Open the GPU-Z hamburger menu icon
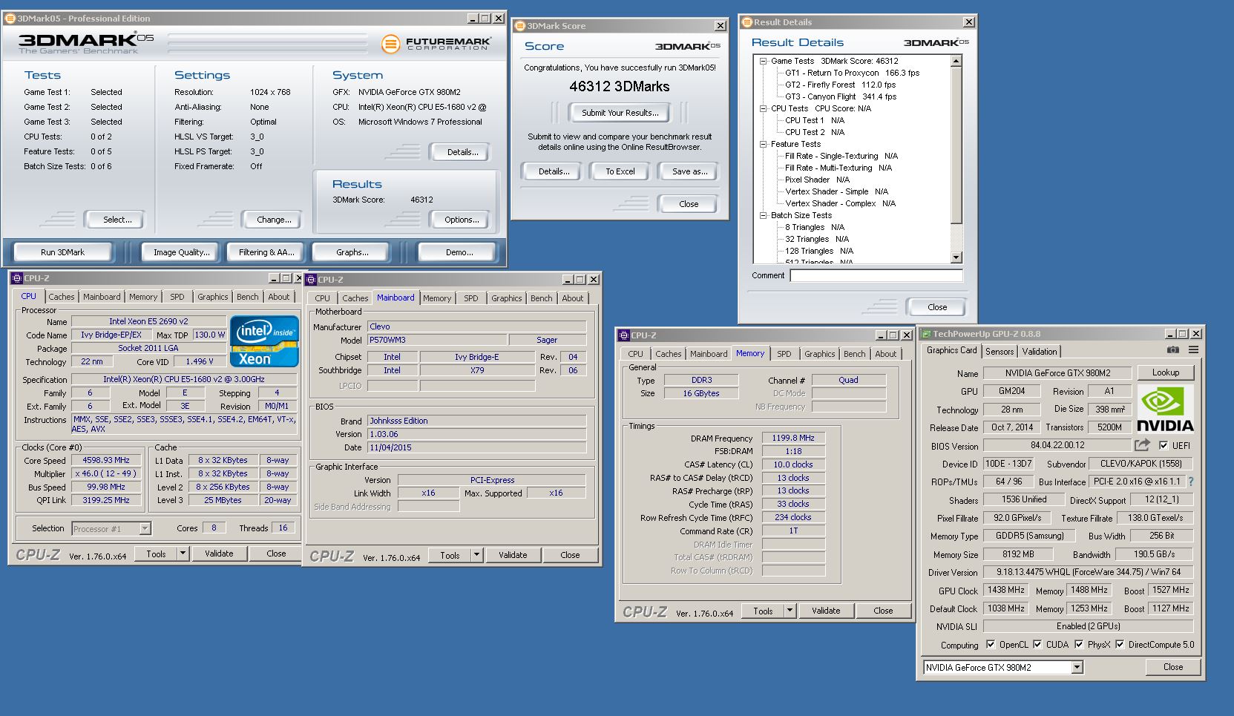Image resolution: width=1234 pixels, height=716 pixels. click(x=1193, y=349)
